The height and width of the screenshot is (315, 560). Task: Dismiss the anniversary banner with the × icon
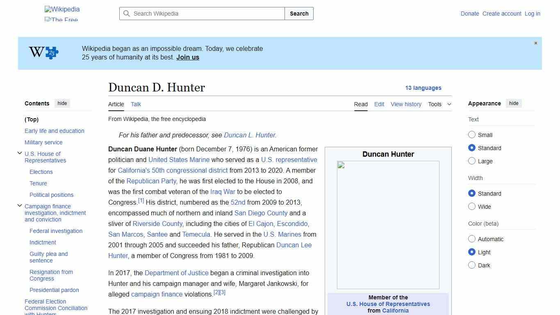[535, 43]
